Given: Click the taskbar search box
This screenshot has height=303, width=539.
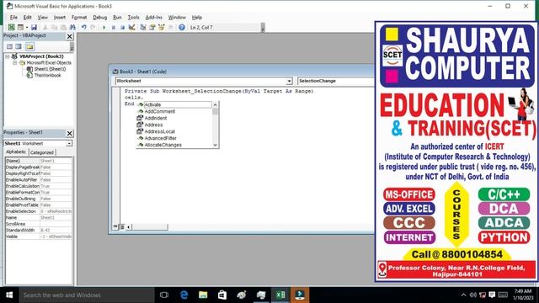Looking at the screenshot, I should pyautogui.click(x=87, y=295).
